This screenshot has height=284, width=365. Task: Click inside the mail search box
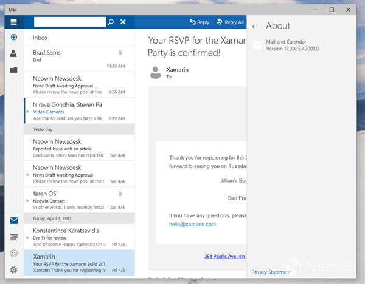pos(69,22)
